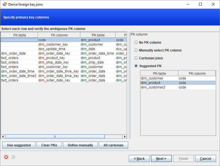Viewport: 220px width, 166px height.
Task: Minimize the Derive foreign key joins window
Action: [x=188, y=4]
